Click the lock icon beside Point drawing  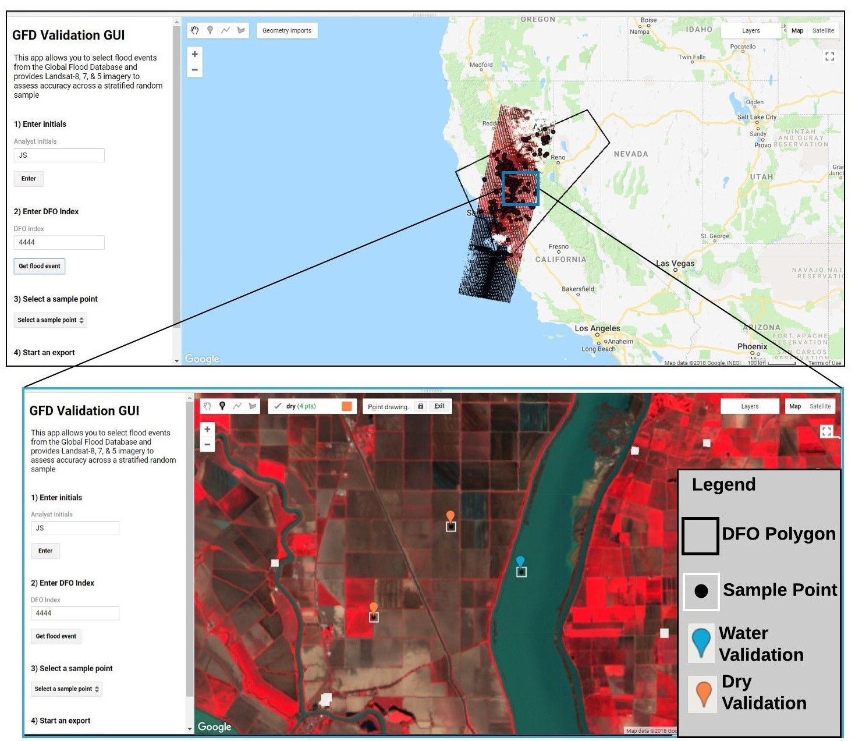point(421,406)
